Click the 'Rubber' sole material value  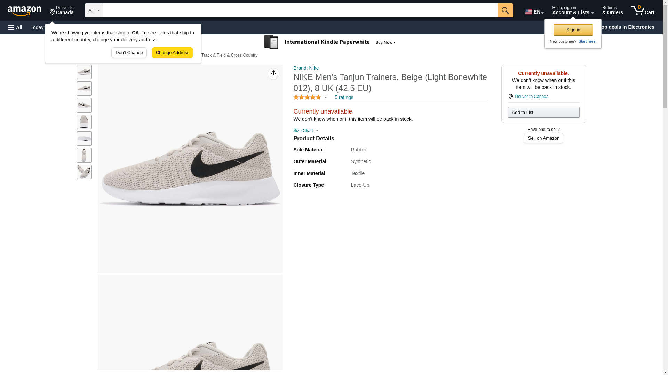359,150
